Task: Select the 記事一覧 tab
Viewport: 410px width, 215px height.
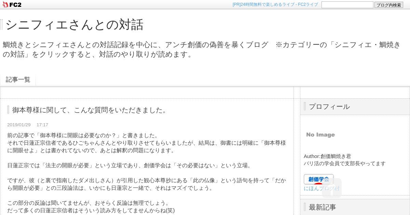Action: (18, 80)
